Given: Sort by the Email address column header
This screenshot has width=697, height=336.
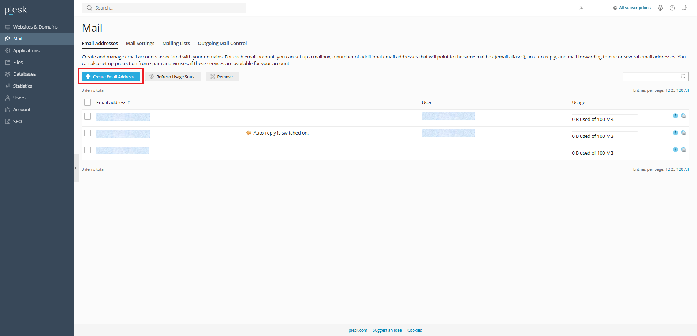Looking at the screenshot, I should (111, 103).
